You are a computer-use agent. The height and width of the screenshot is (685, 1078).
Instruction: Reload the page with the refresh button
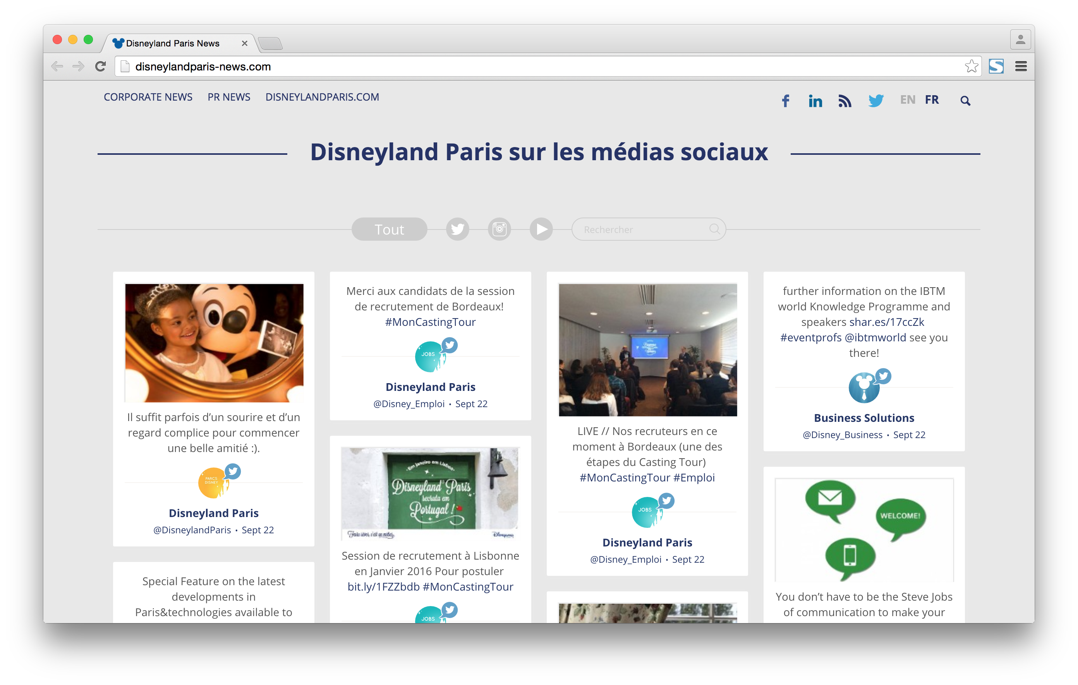pos(101,67)
